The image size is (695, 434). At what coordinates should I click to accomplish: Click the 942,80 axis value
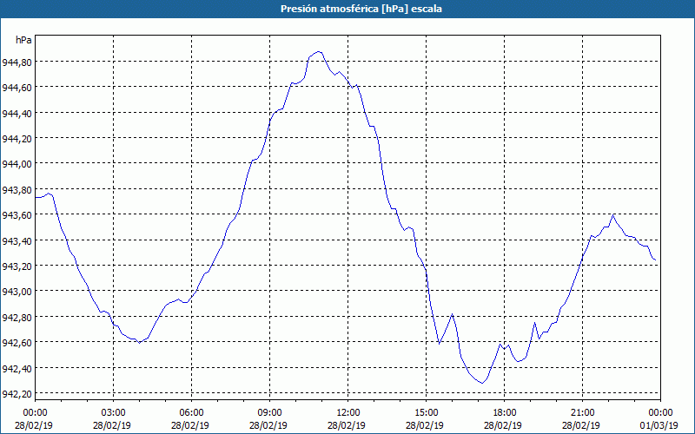coord(17,318)
